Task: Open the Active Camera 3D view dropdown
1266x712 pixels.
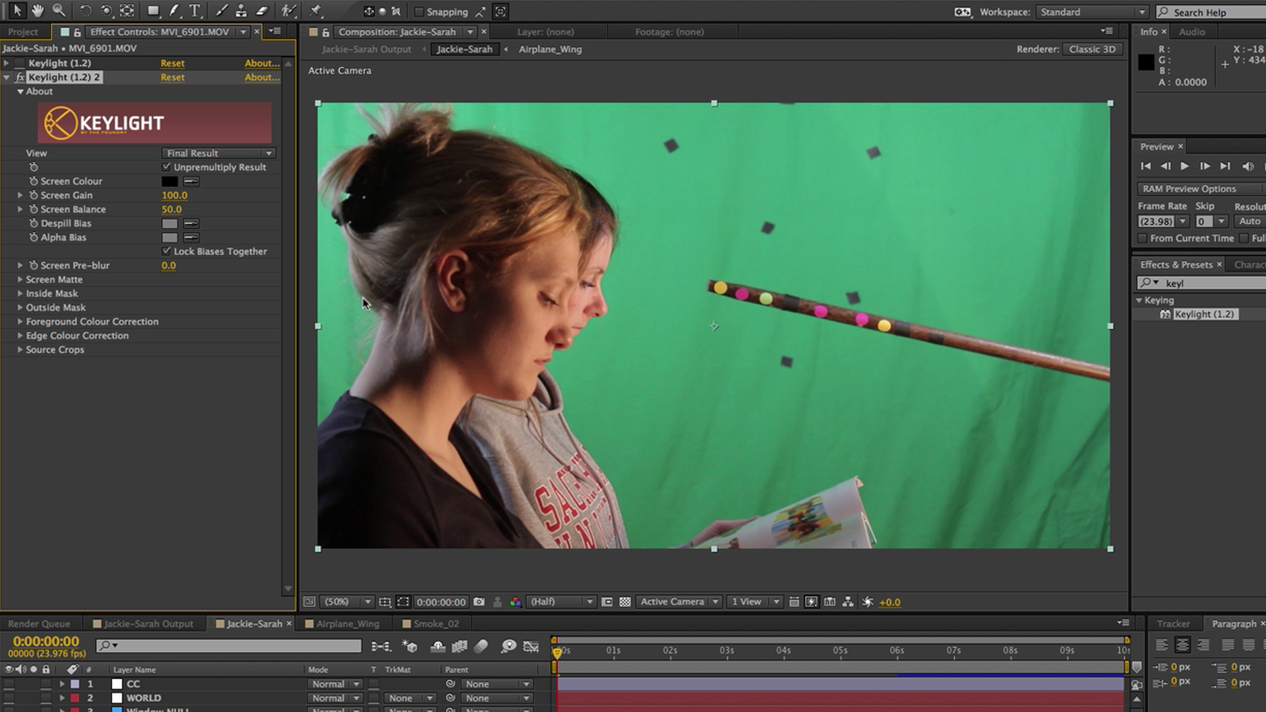Action: click(x=678, y=602)
